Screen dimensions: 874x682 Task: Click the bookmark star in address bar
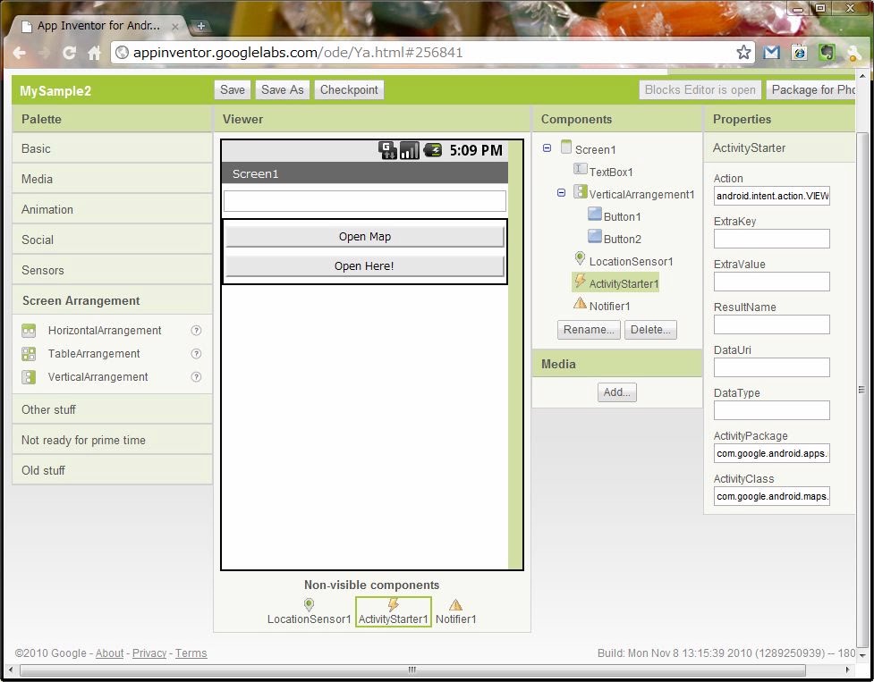pyautogui.click(x=743, y=53)
